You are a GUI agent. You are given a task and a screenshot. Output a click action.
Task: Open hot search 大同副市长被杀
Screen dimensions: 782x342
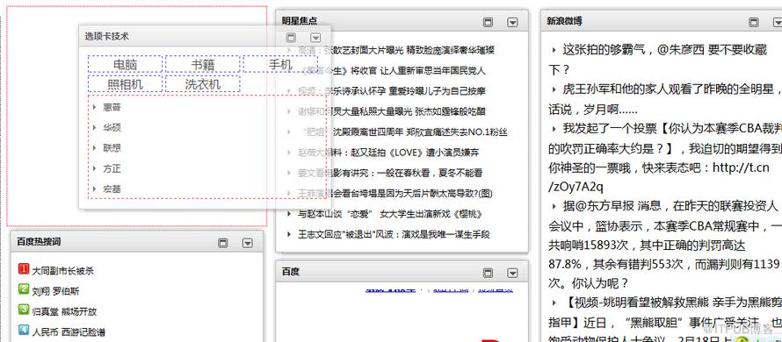63,271
